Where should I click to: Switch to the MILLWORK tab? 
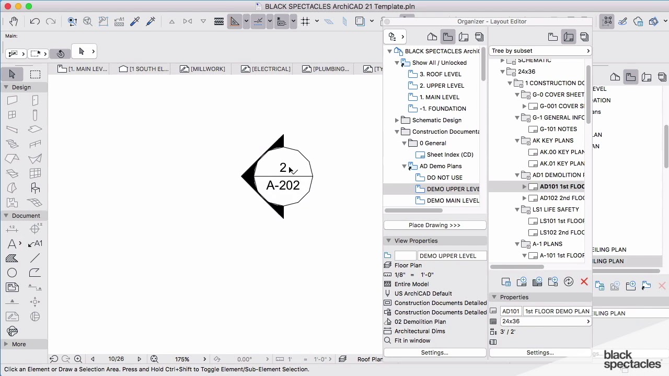(x=203, y=69)
